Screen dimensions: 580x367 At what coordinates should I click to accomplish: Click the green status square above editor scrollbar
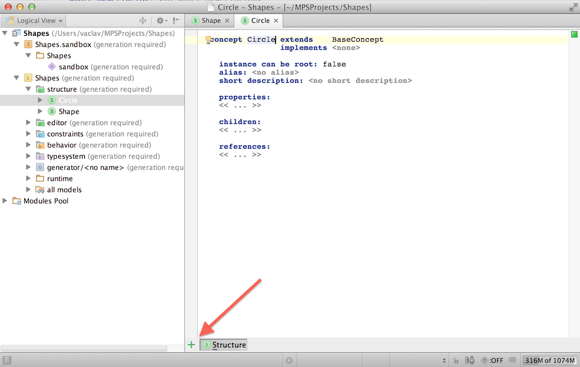click(574, 35)
